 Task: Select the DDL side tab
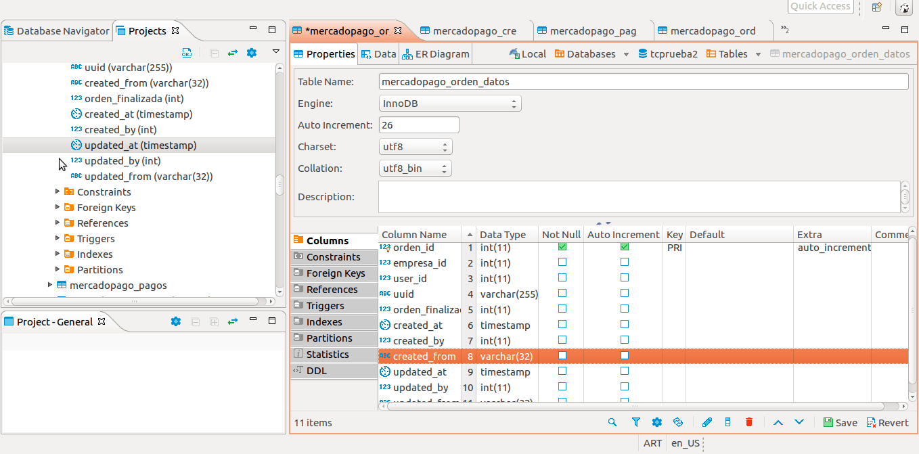[x=334, y=371]
